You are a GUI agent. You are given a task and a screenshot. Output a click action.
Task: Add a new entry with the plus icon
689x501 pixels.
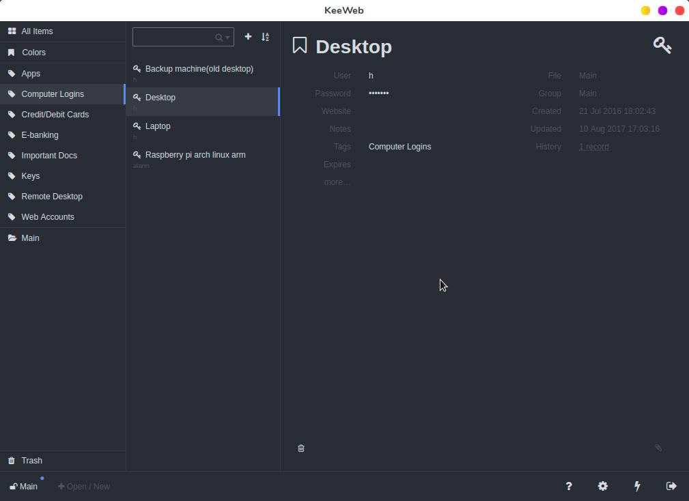[248, 37]
